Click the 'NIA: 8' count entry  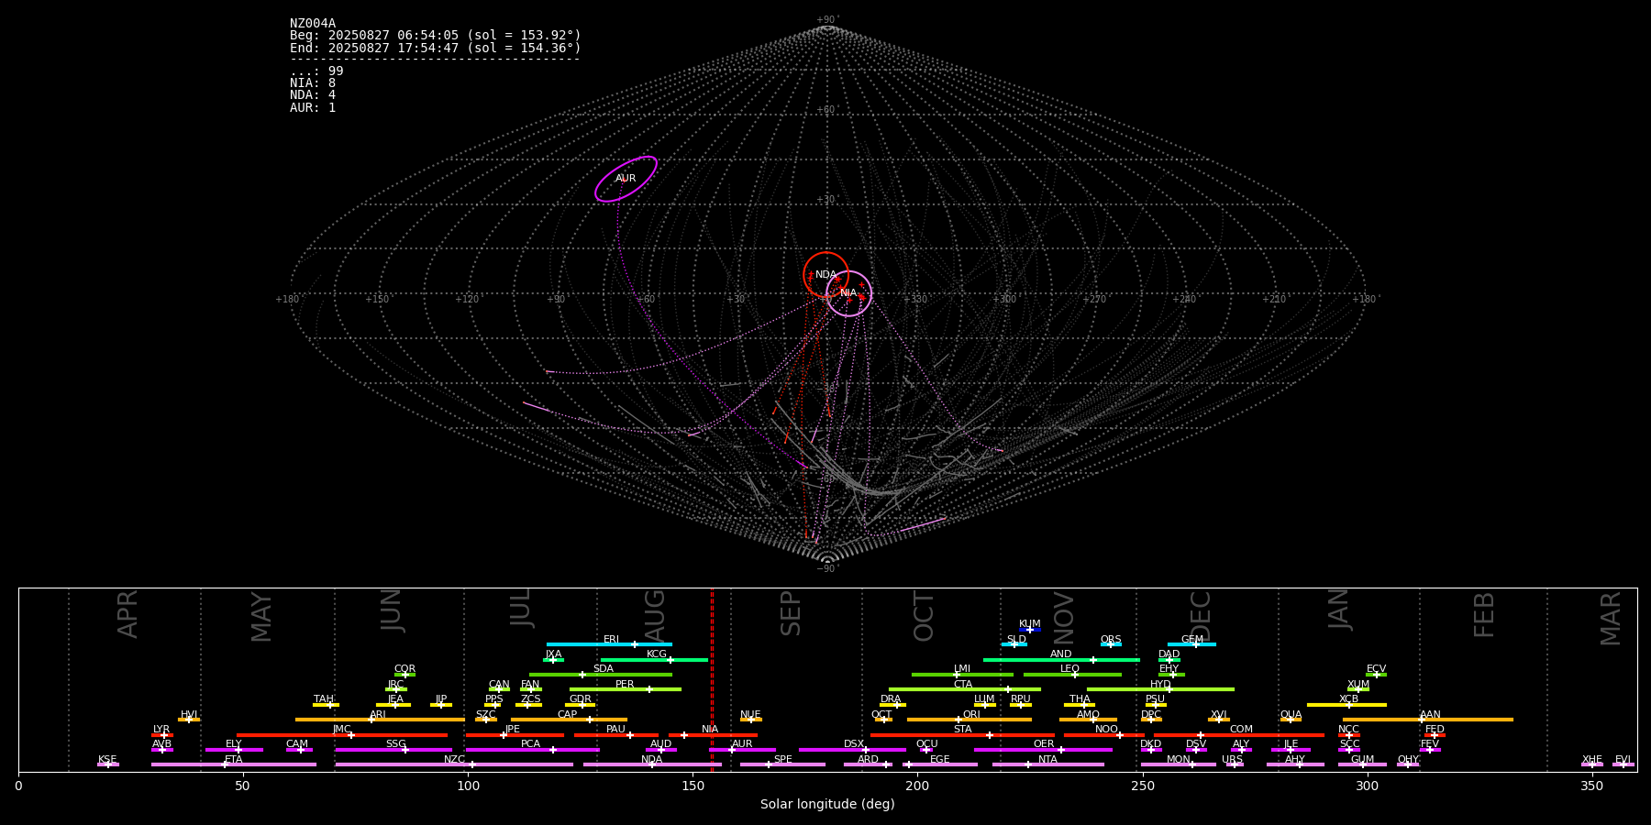point(313,82)
